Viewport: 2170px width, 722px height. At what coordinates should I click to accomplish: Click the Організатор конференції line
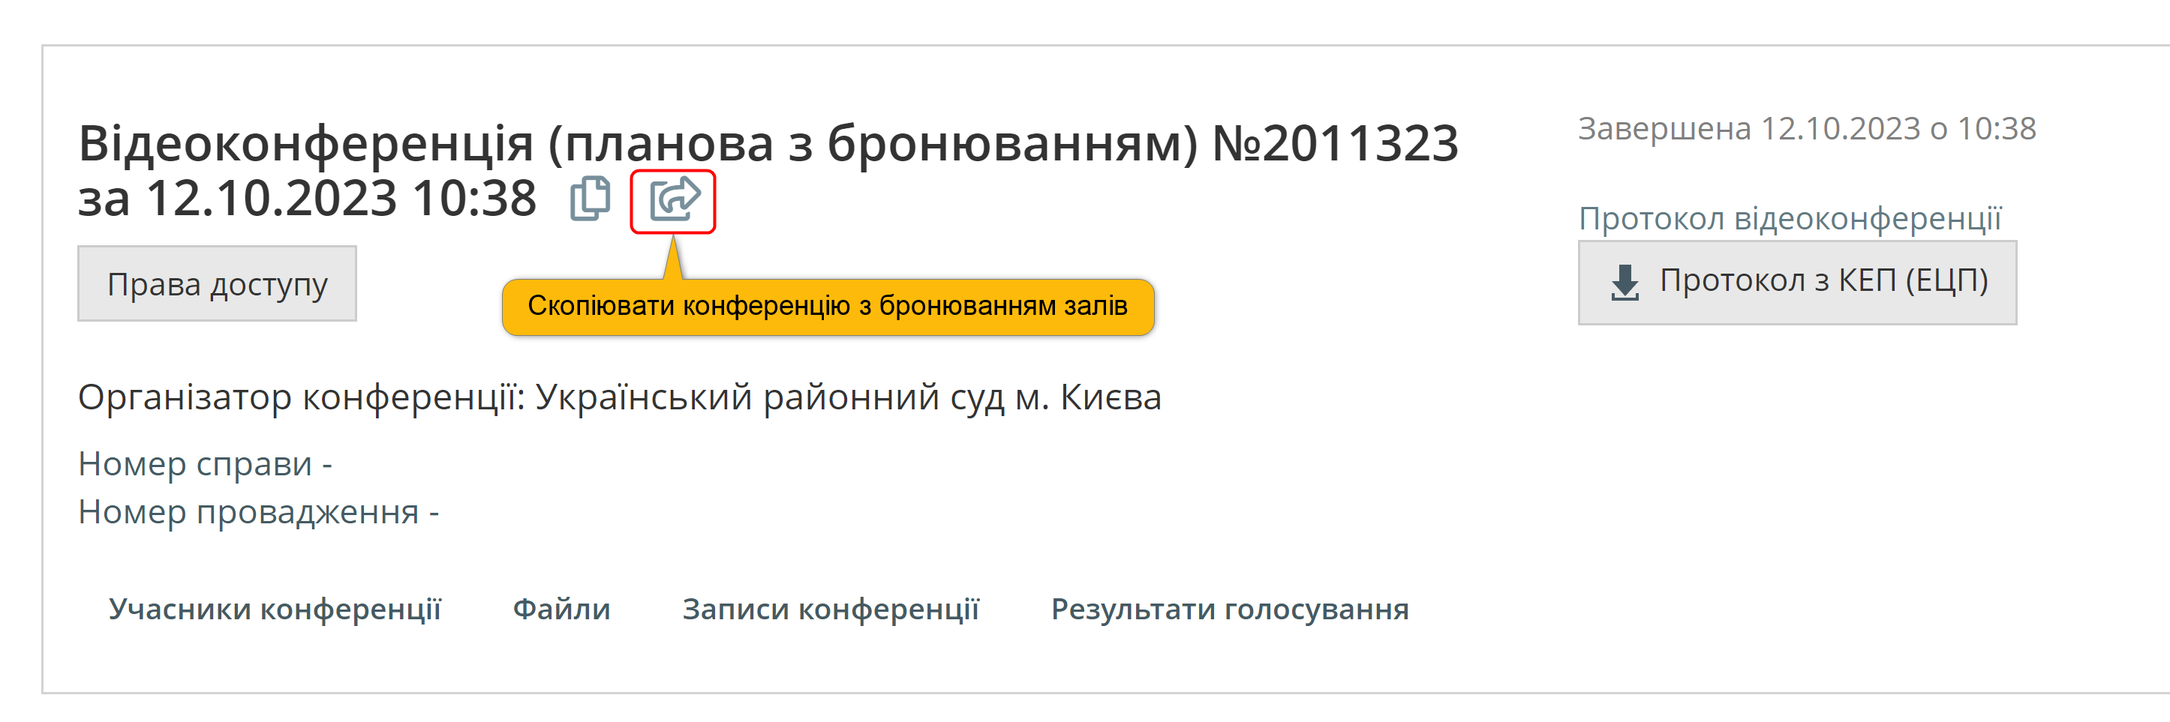click(x=620, y=397)
